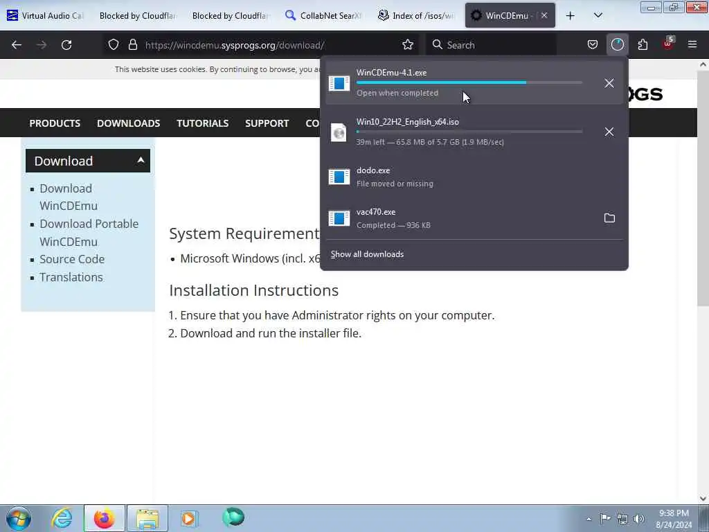The height and width of the screenshot is (532, 709).
Task: Click the vac470.exe file icon
Action: coord(339,218)
